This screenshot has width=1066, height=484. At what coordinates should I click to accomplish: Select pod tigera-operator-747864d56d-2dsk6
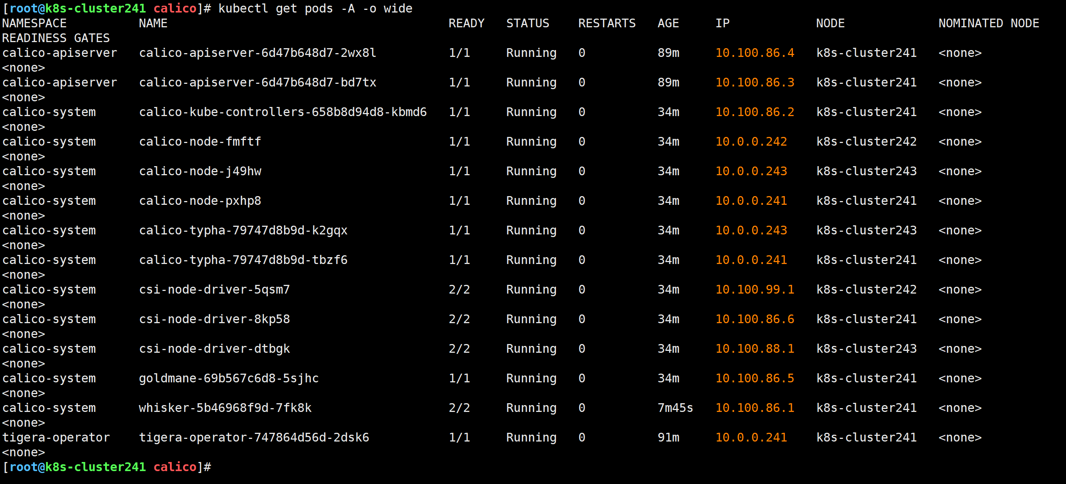tap(254, 438)
